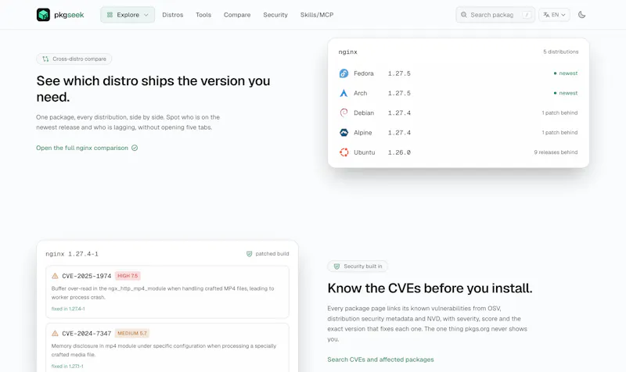Click the translate icon beside EN
Screen dimensions: 626x372
coord(546,15)
